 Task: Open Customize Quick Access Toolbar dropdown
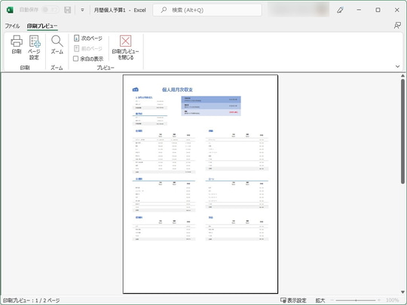[82, 10]
